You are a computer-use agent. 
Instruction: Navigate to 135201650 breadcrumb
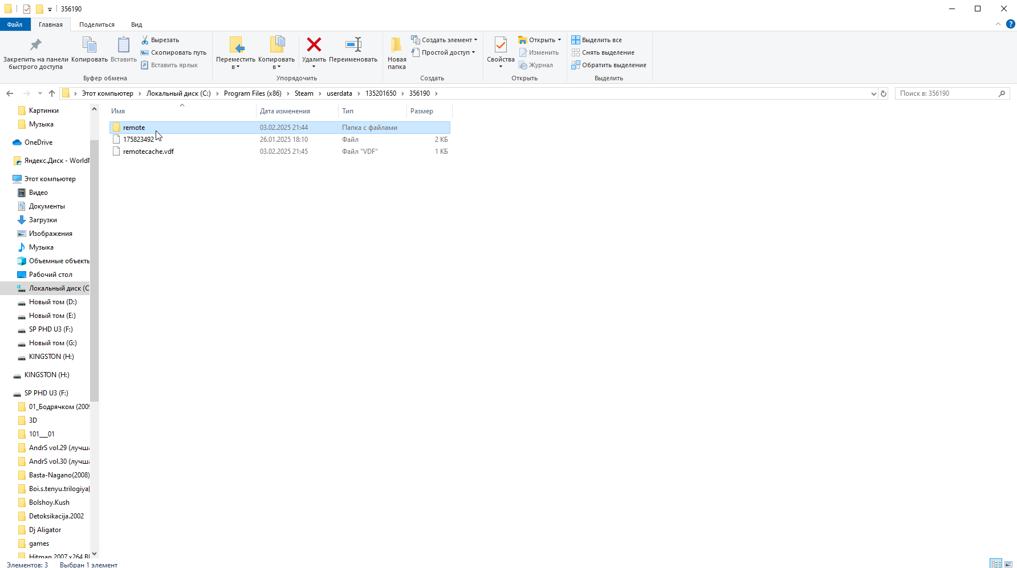pos(381,93)
